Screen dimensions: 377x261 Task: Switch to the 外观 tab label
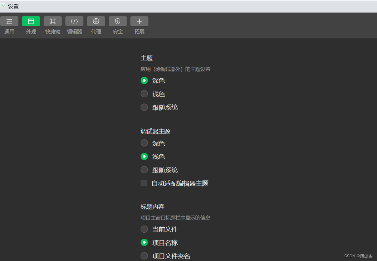(31, 32)
